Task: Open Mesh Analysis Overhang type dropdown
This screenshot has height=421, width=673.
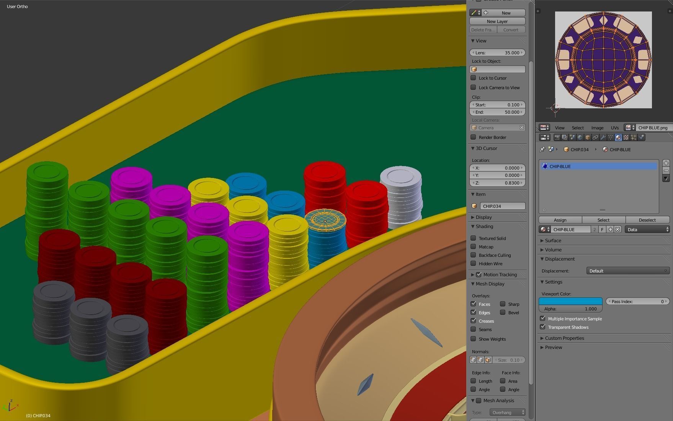Action: tap(507, 412)
